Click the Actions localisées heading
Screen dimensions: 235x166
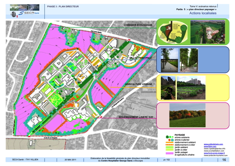[203, 13]
